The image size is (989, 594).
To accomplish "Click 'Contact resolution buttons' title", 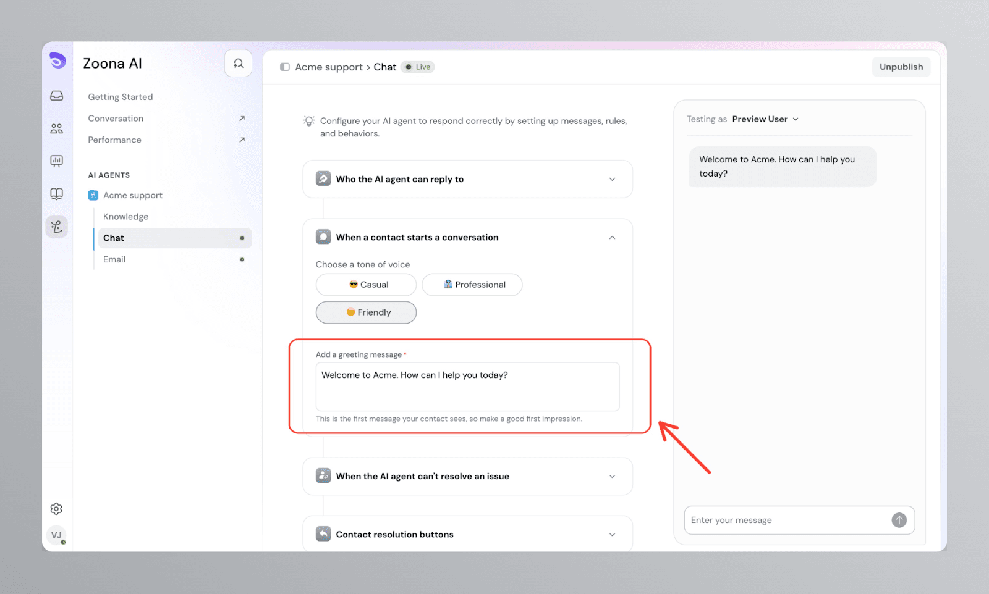I will pyautogui.click(x=394, y=535).
